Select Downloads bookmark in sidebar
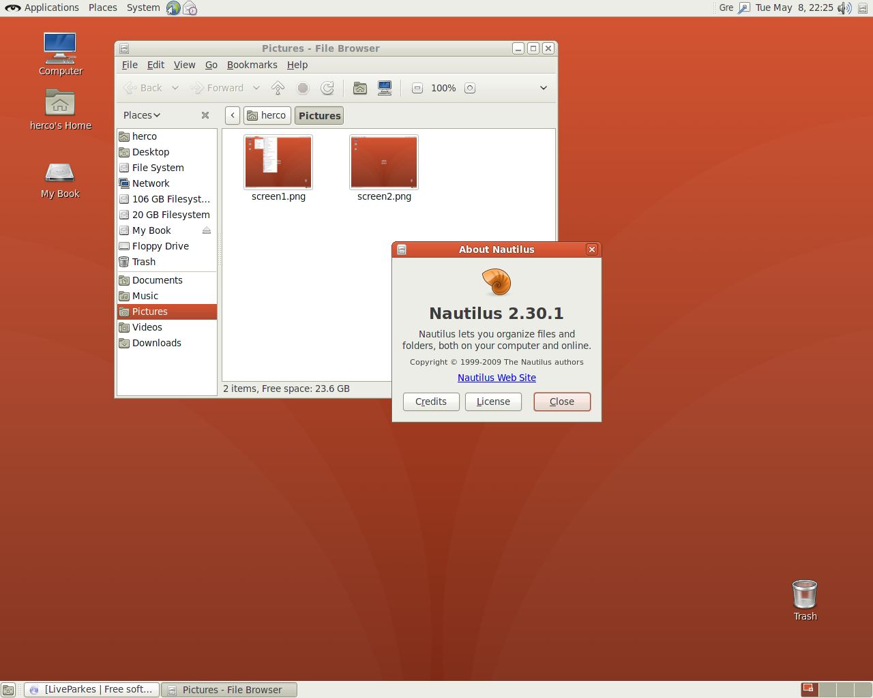873x698 pixels. point(167,343)
